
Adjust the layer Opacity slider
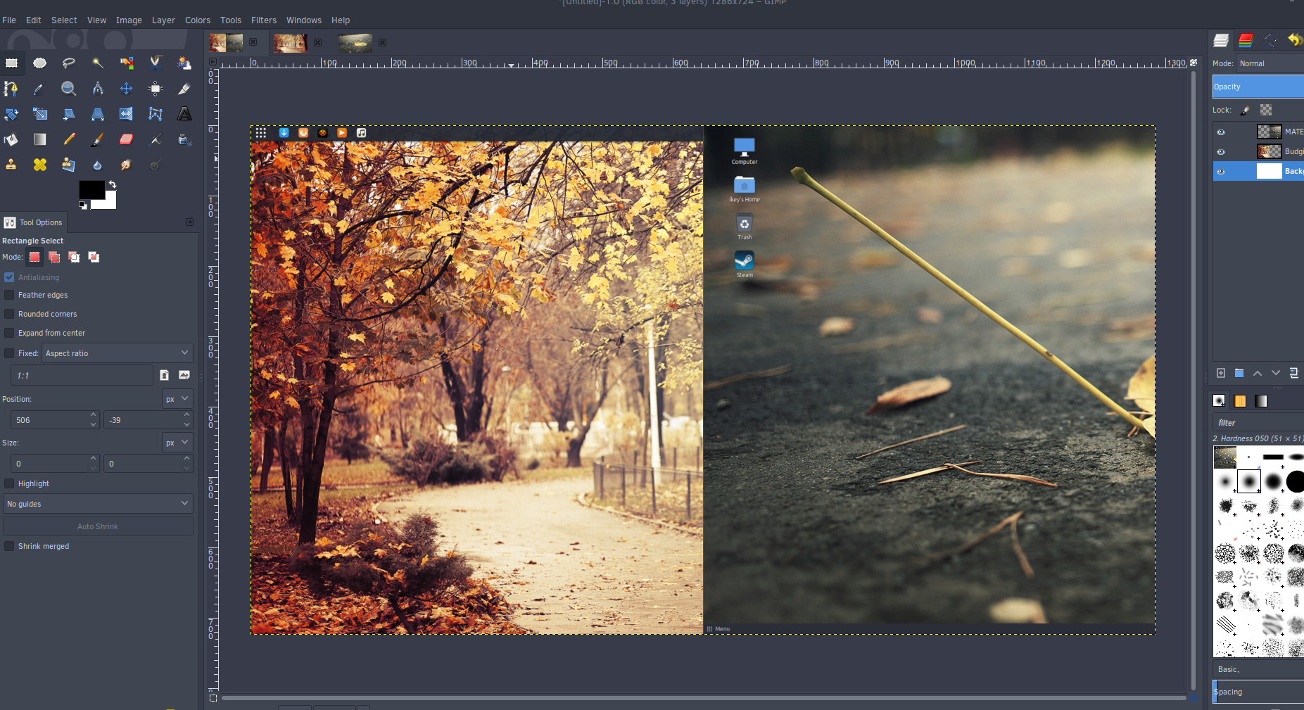pyautogui.click(x=1258, y=87)
